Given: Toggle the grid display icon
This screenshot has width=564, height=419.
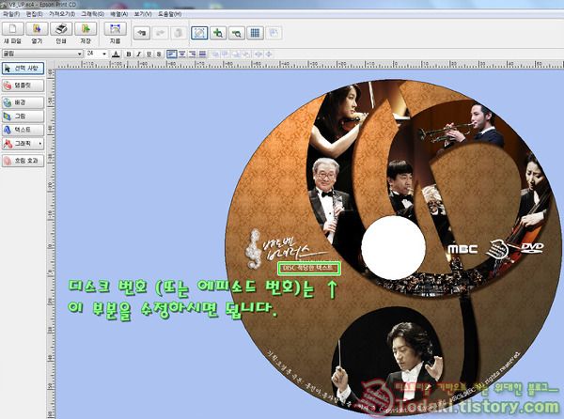Looking at the screenshot, I should (x=255, y=33).
